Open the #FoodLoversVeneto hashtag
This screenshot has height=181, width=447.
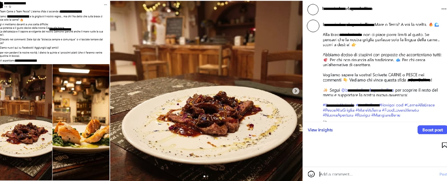[x=400, y=110]
